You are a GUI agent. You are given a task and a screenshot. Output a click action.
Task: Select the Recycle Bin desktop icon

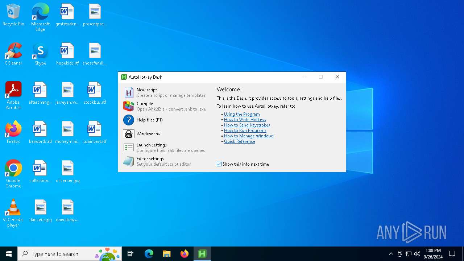click(x=13, y=15)
